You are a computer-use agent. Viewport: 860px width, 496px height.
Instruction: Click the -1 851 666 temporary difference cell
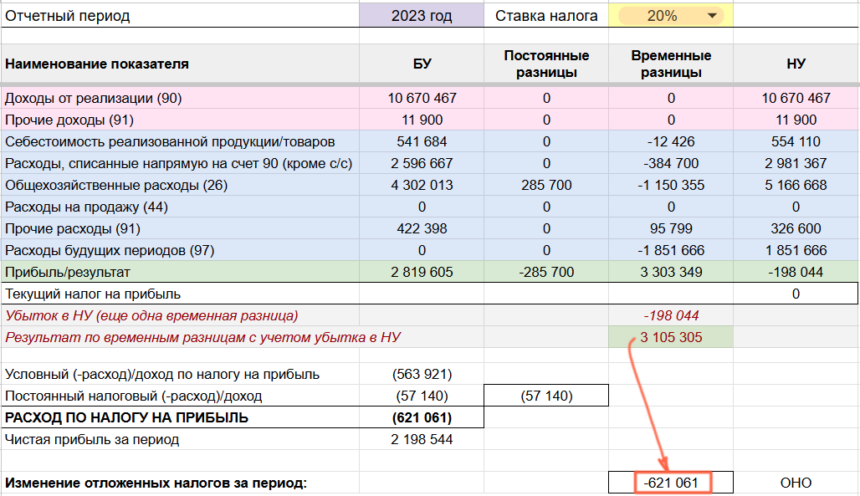click(671, 250)
